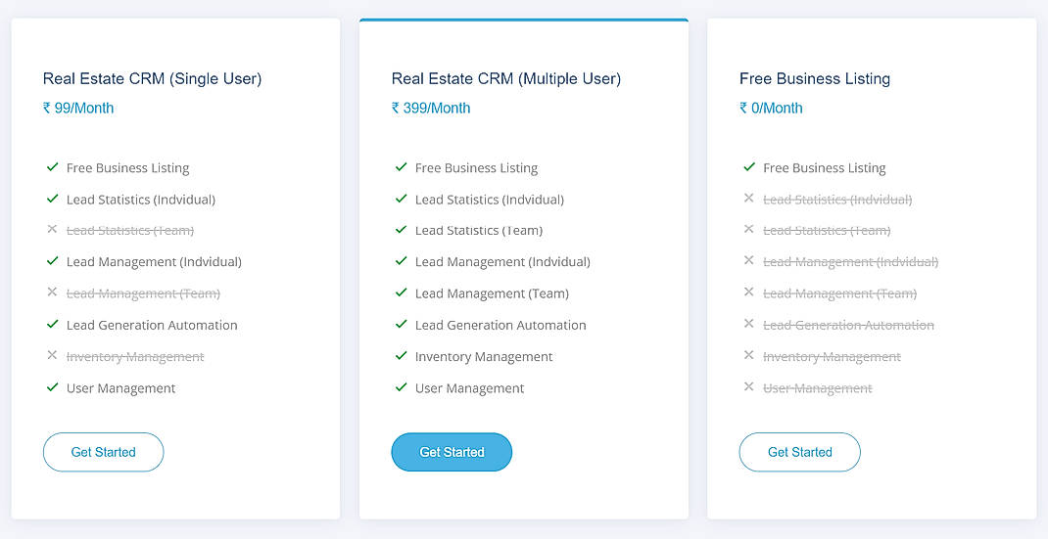The image size is (1048, 539).
Task: Click checkmark beside Lead Management (Team) in Multiple User plan
Action: tap(401, 292)
